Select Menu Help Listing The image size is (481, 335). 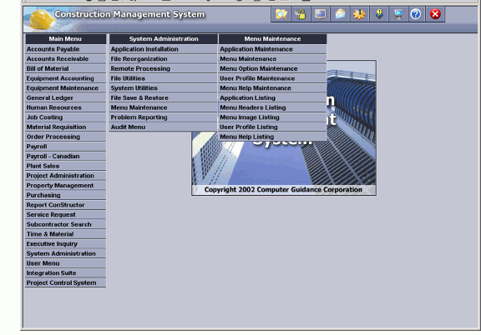(x=272, y=137)
